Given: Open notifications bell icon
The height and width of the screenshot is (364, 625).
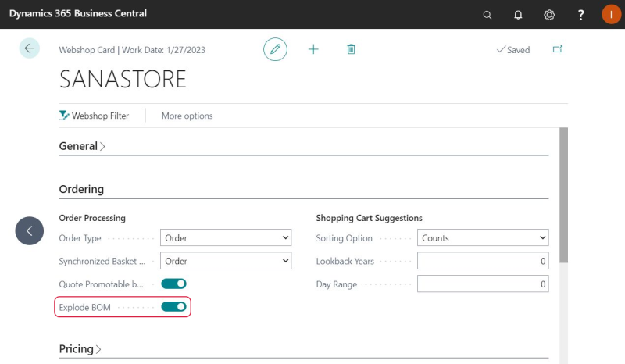Looking at the screenshot, I should point(518,15).
